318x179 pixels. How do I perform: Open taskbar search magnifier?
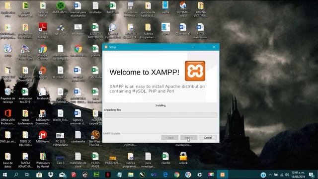pyautogui.click(x=16, y=175)
